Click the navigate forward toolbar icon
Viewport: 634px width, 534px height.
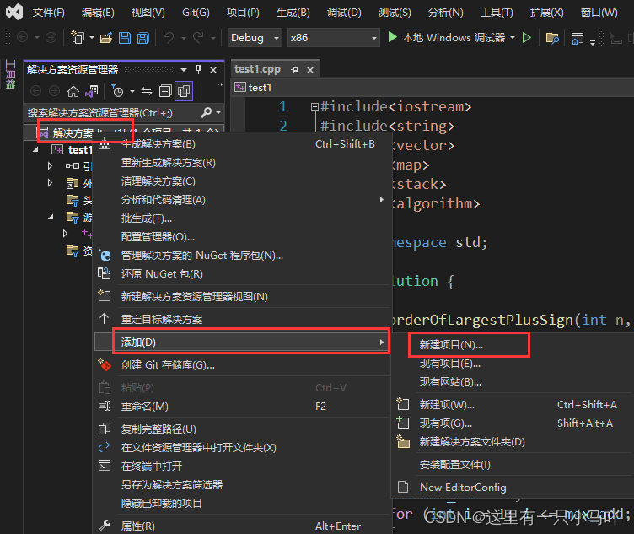pyautogui.click(x=51, y=38)
